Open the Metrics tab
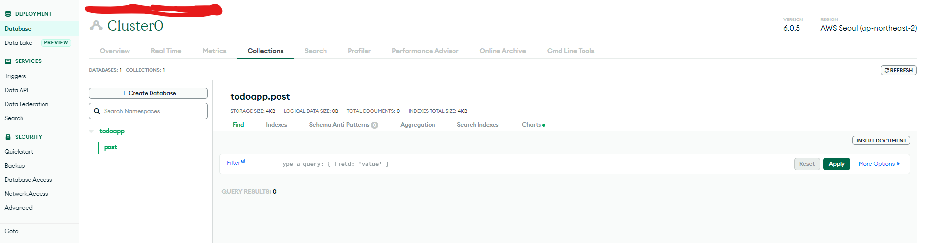 215,51
